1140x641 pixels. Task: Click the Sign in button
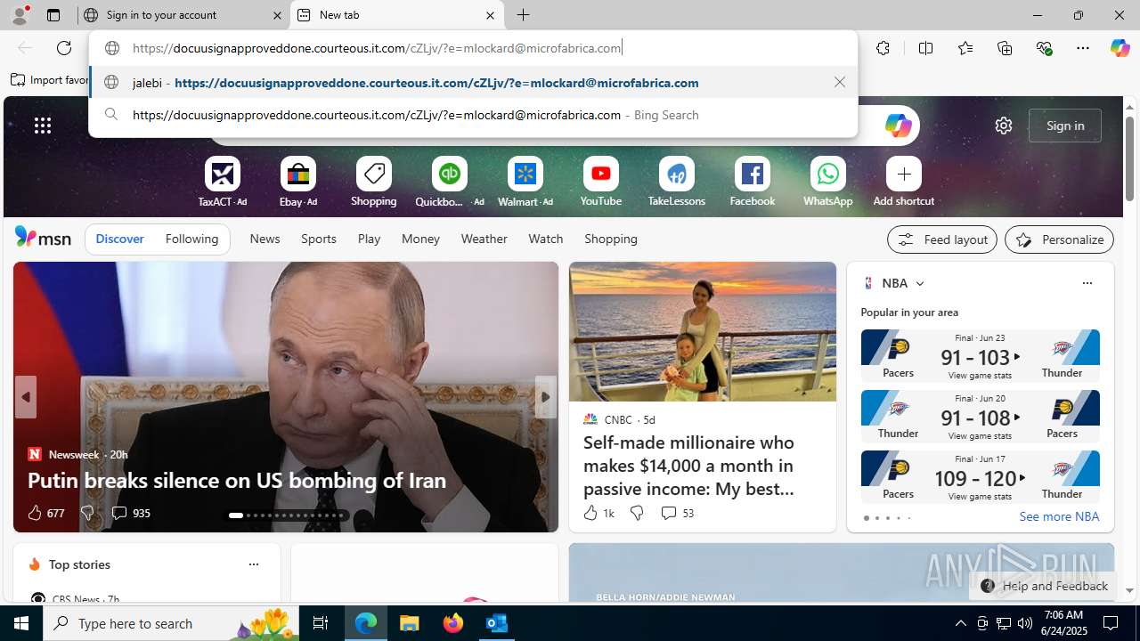[1064, 126]
